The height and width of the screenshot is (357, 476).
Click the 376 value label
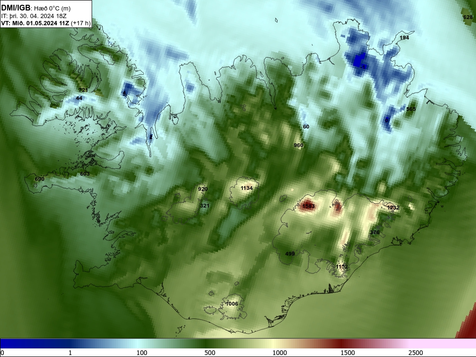coord(375,233)
